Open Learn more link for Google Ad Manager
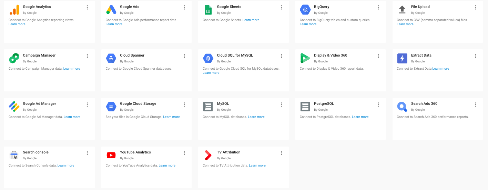 coord(72,117)
